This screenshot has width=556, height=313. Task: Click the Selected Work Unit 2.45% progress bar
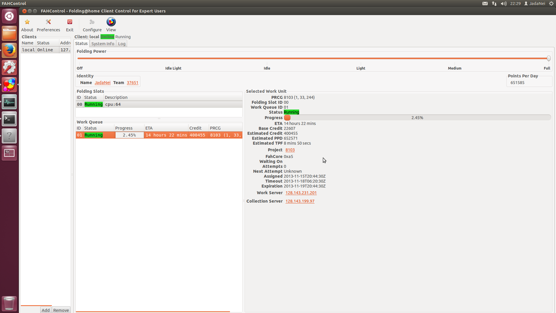click(x=417, y=118)
